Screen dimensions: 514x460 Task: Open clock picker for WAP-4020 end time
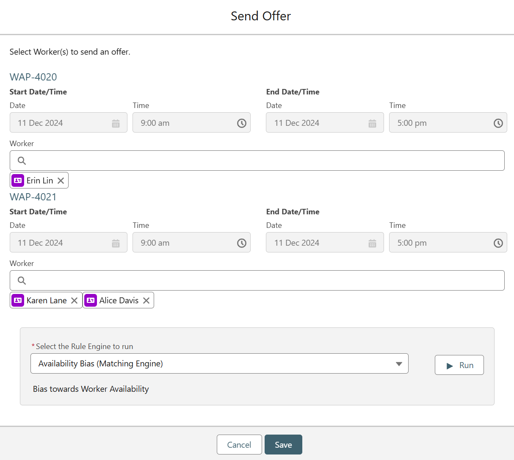tap(498, 123)
